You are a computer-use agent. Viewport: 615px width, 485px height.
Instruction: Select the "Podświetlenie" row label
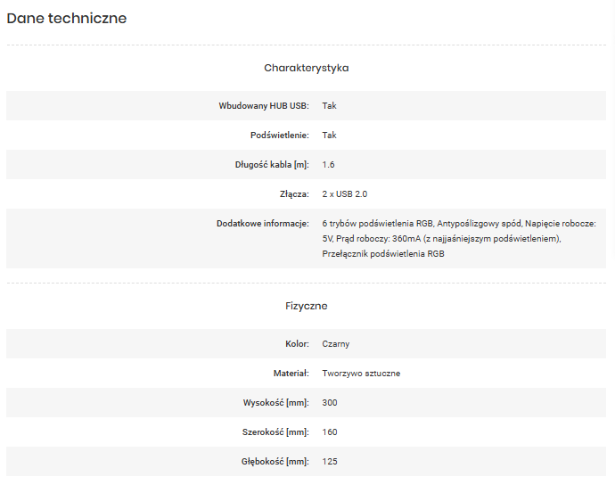(280, 136)
